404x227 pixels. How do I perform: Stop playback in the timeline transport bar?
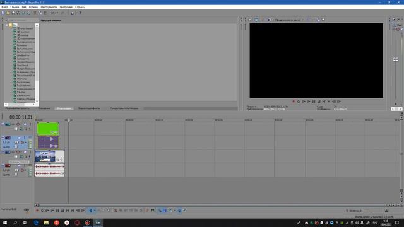pyautogui.click(x=62, y=211)
